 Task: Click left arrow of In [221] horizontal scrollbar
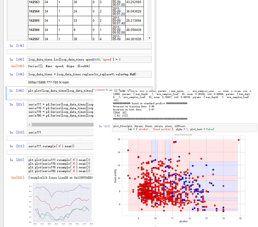pos(29,125)
